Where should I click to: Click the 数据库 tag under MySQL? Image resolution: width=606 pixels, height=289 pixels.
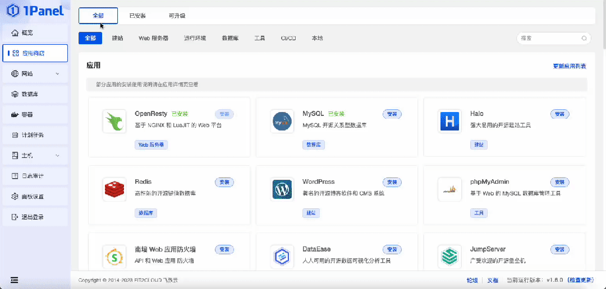tap(314, 144)
